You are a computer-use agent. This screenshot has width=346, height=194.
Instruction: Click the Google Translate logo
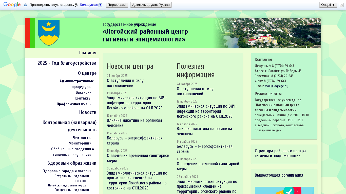pyautogui.click(x=12, y=5)
